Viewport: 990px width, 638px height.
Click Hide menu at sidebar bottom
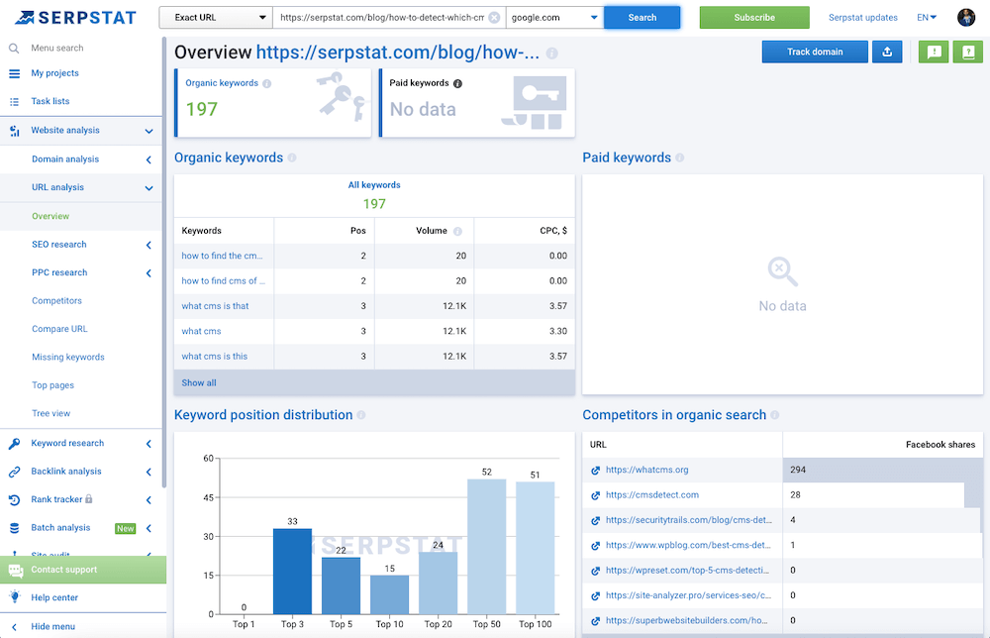[53, 627]
